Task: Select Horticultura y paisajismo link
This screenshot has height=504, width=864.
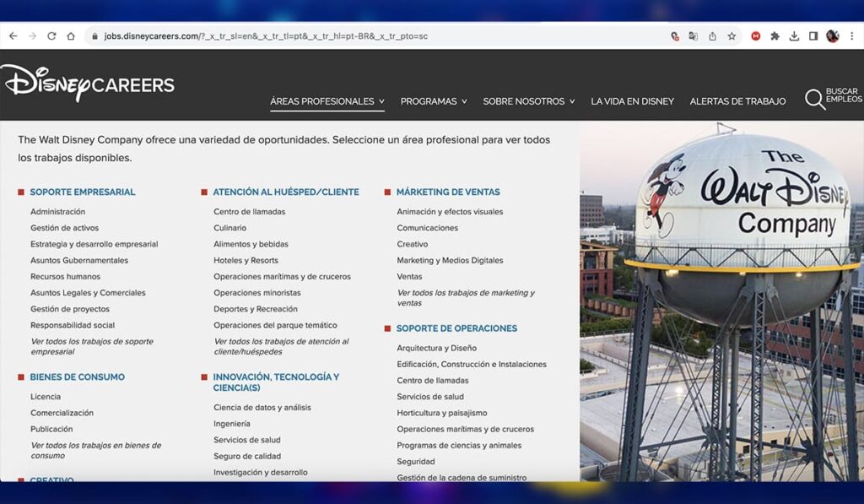Action: pos(442,413)
